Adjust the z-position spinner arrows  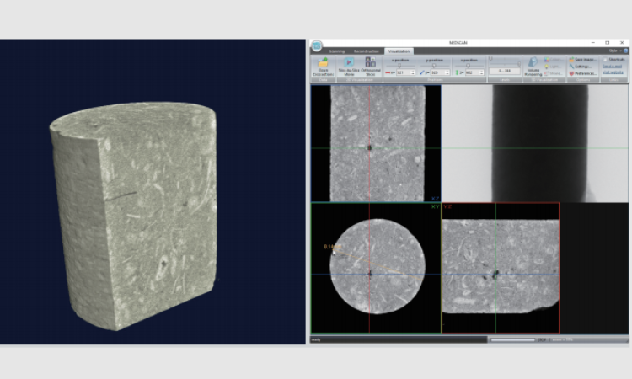point(481,73)
